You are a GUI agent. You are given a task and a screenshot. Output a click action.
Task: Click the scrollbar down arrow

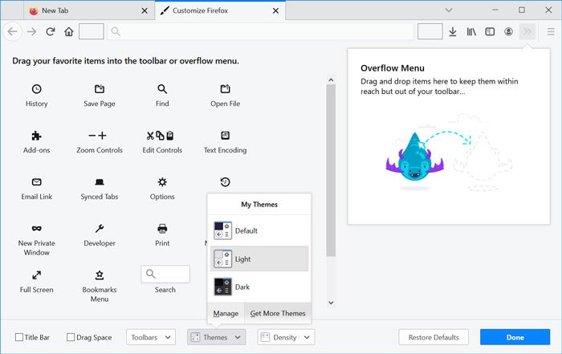tap(331, 303)
